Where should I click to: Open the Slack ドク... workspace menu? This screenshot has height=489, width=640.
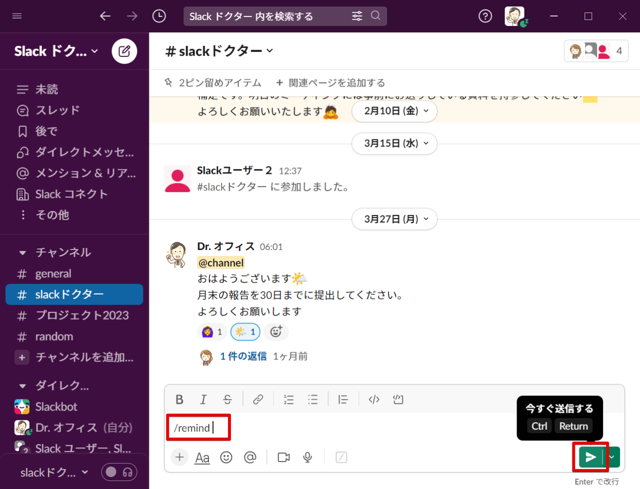[x=56, y=51]
